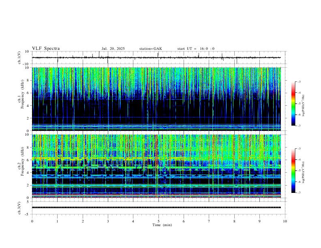Click the ch.1 colorbar 'log(PSD)' label
Image resolution: width=321 pixels, height=248 pixels.
point(303,106)
